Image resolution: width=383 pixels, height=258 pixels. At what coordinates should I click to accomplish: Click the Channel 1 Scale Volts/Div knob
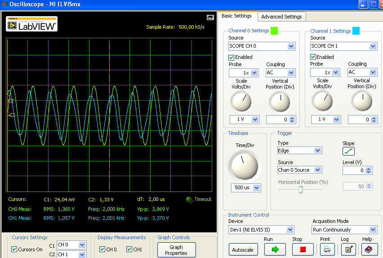tap(323, 101)
